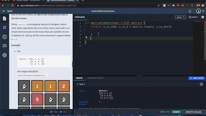Close the matrixElementsSum browser tab
Image resolution: width=206 pixels, height=116 pixels.
pos(77,1)
